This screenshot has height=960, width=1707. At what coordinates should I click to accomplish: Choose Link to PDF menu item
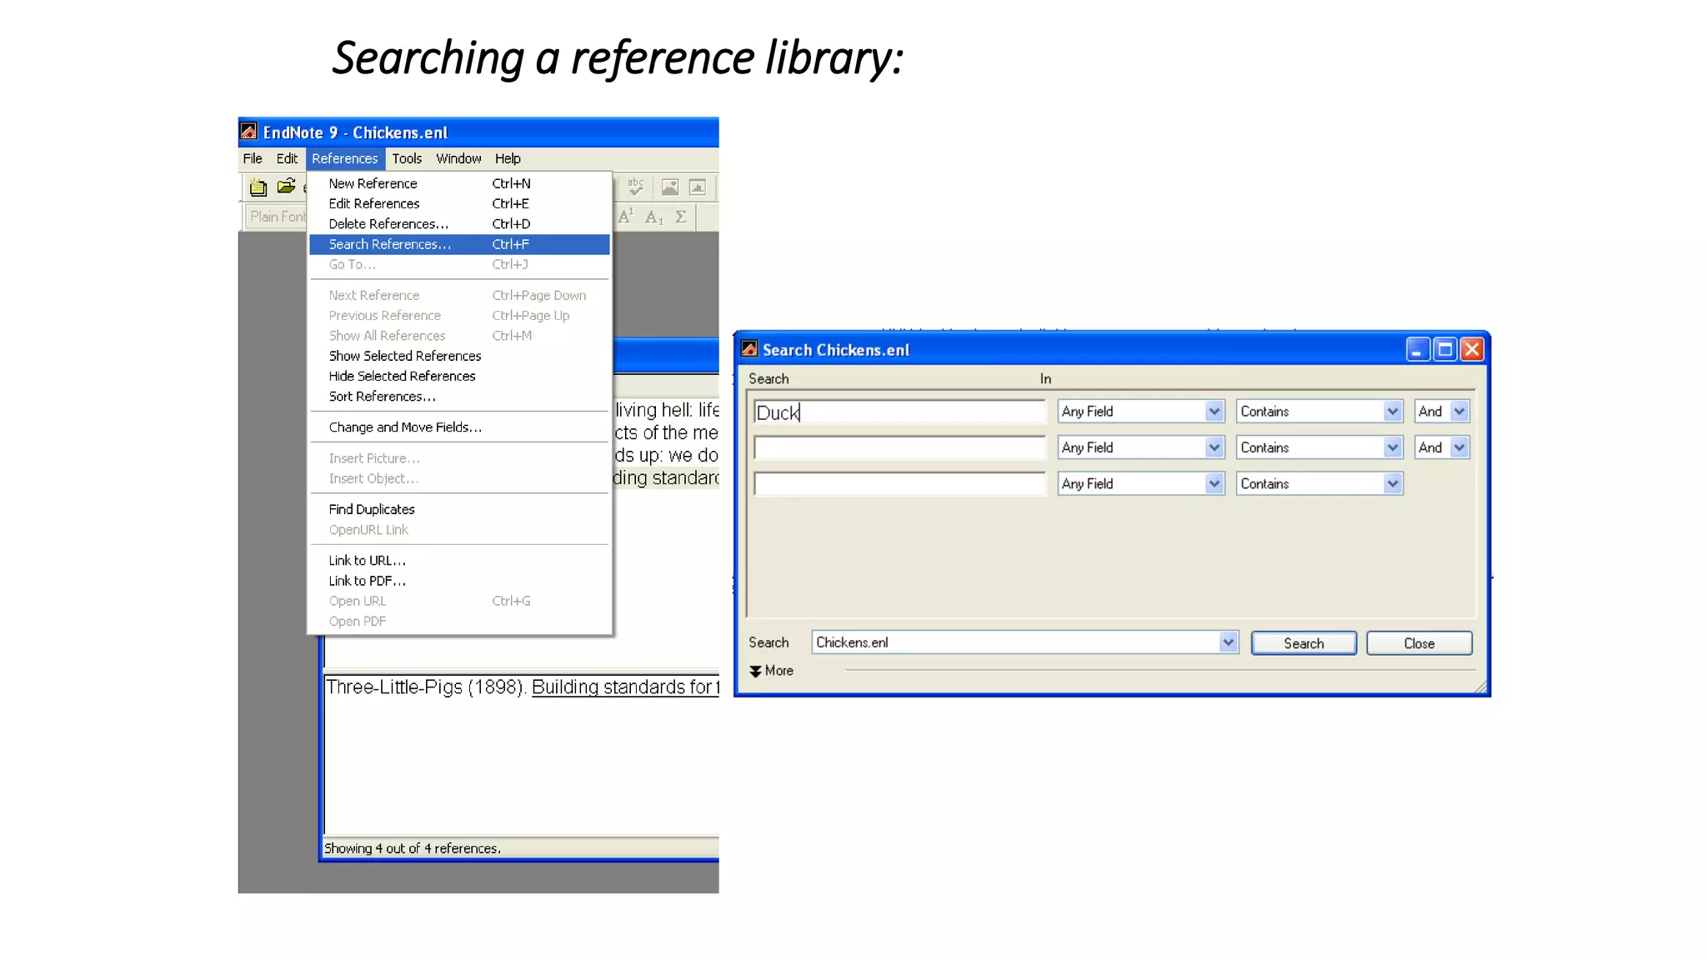pos(459,581)
